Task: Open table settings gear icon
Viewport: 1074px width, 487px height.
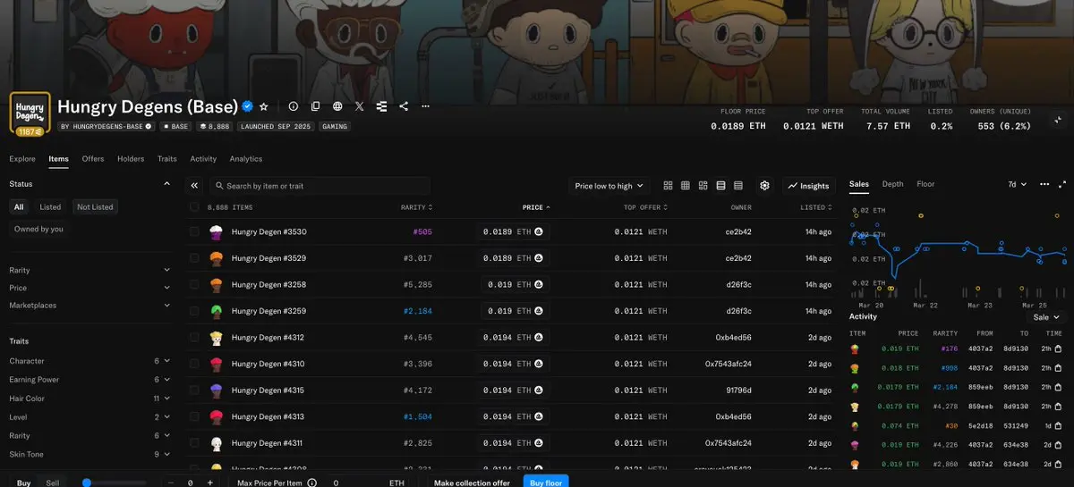Action: tap(764, 186)
